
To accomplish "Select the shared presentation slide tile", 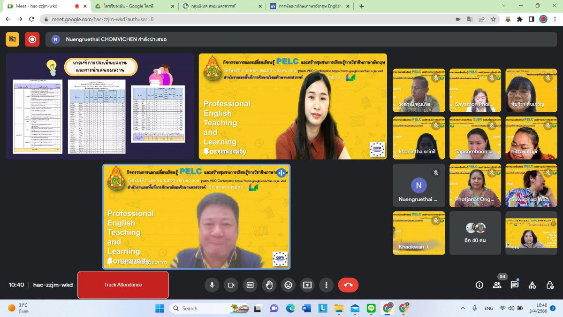I will click(100, 106).
